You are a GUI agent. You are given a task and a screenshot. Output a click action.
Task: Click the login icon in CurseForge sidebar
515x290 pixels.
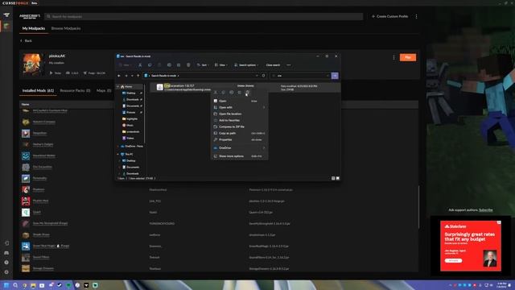(6, 243)
